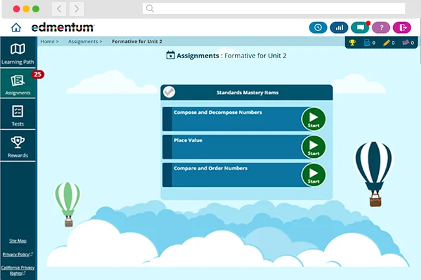Click the Standards Mastery Items header
Viewport: 421px width, 280px height.
coord(247,92)
